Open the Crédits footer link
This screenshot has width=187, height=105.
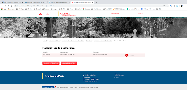(x=117, y=78)
